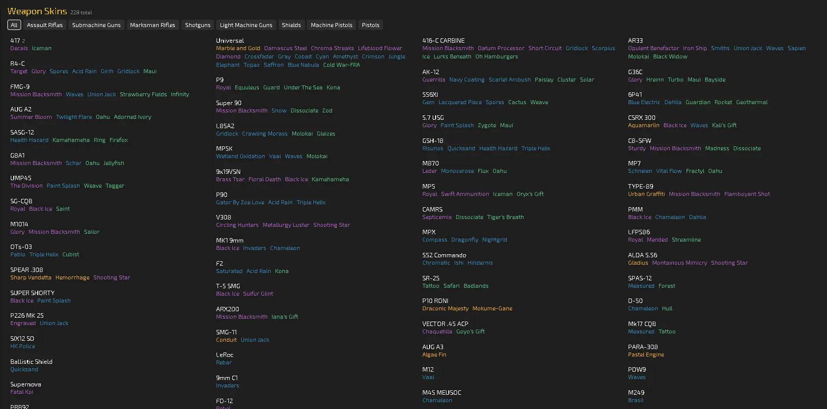Choose the Machine Pistols filter
This screenshot has height=409, width=827.
pyautogui.click(x=331, y=25)
